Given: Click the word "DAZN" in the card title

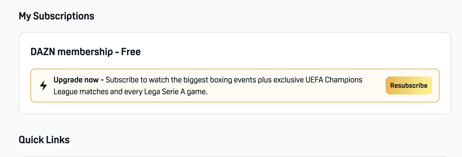Looking at the screenshot, I should click(x=43, y=52).
